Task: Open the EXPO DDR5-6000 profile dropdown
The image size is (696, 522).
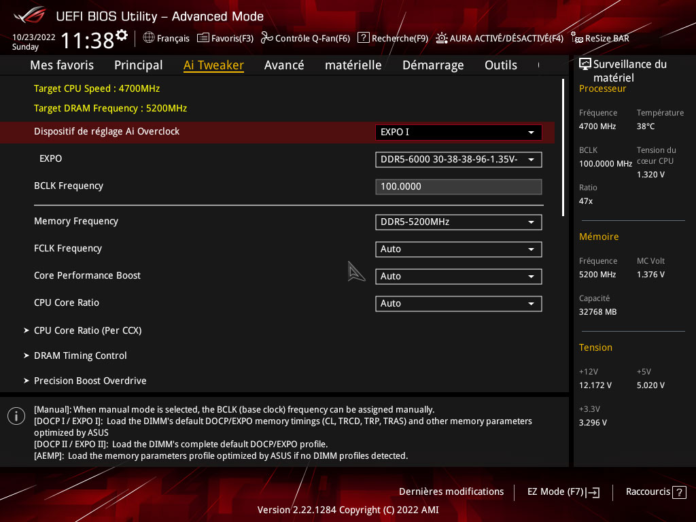Action: [x=458, y=160]
